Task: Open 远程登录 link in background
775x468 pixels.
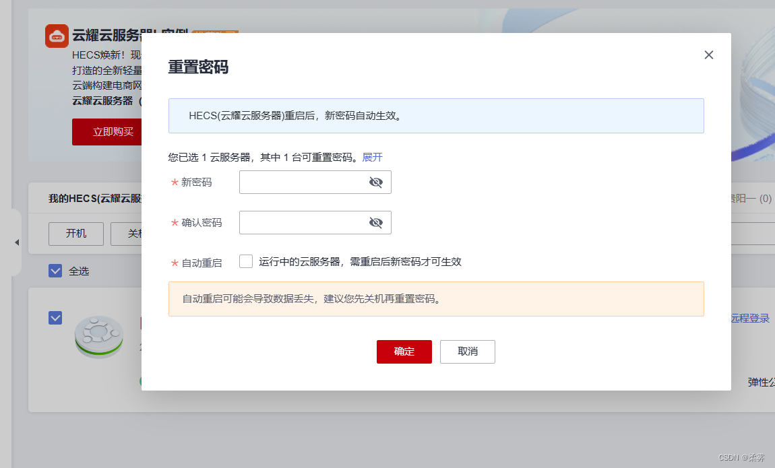Action: (x=750, y=319)
